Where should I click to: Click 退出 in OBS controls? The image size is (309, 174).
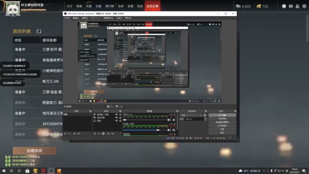222,133
